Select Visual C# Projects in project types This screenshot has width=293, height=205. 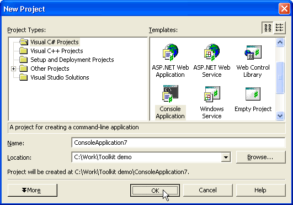coord(55,42)
